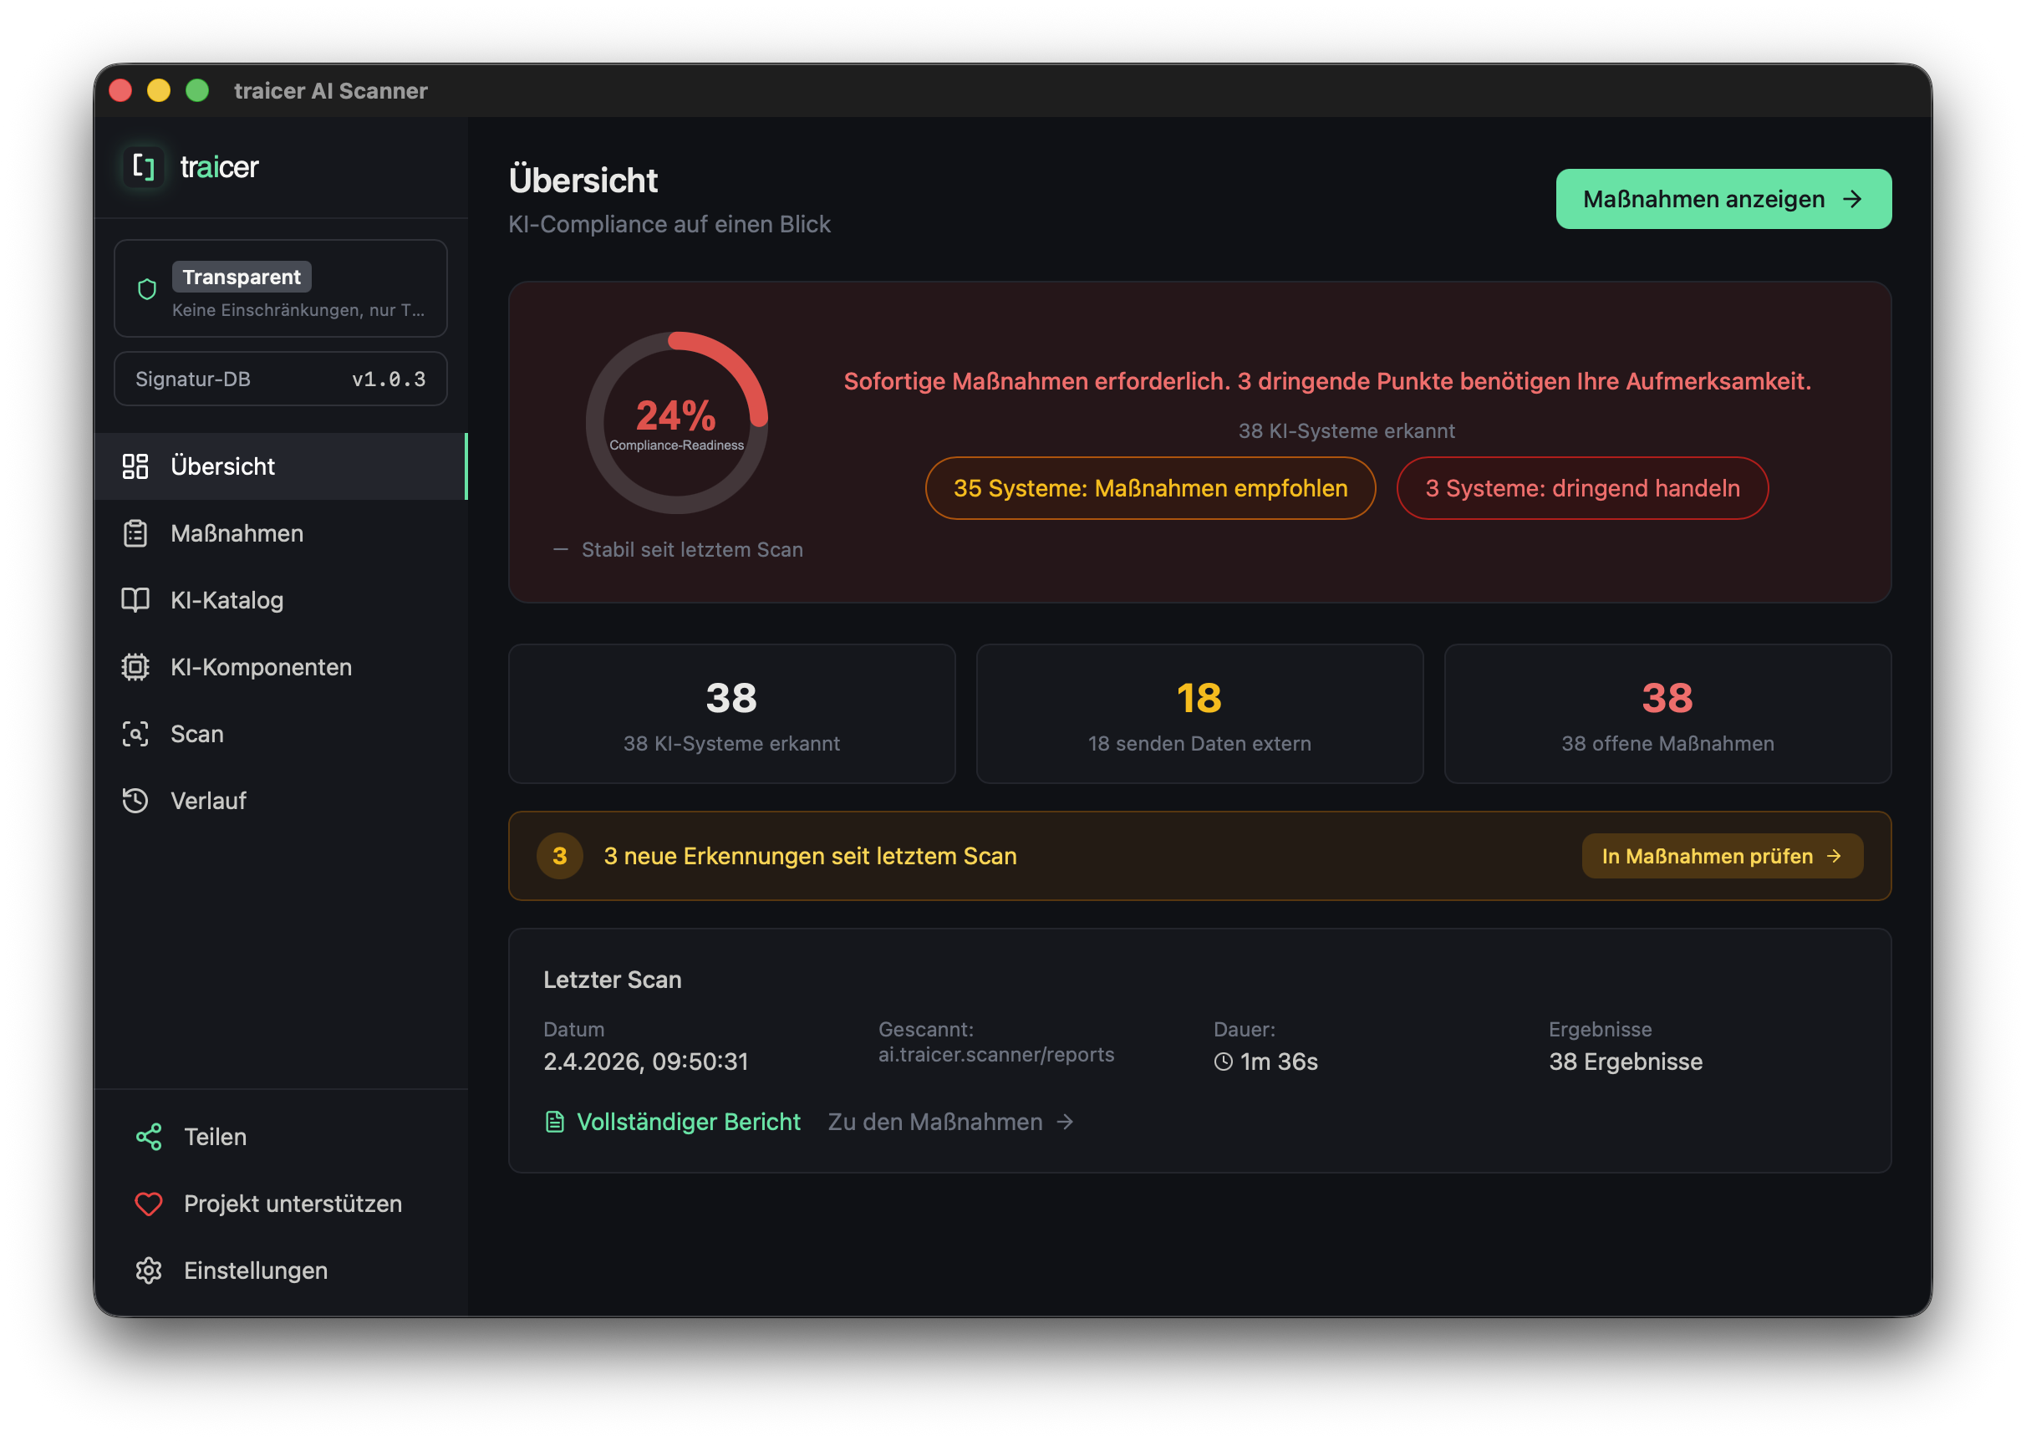Open Verlauf history page
The width and height of the screenshot is (2026, 1441).
pos(280,801)
